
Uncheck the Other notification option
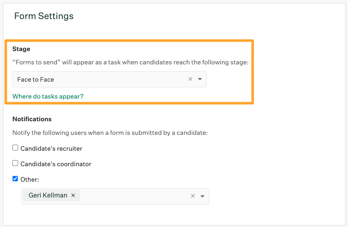pyautogui.click(x=15, y=178)
